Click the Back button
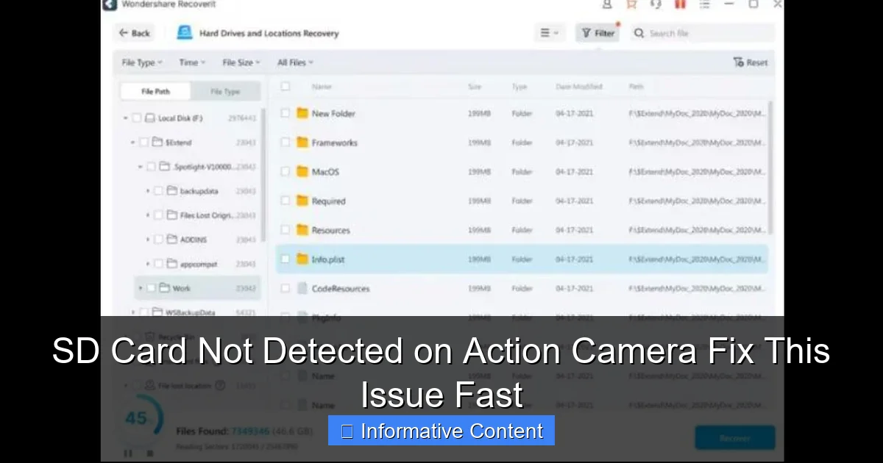The height and width of the screenshot is (463, 883). click(x=134, y=33)
